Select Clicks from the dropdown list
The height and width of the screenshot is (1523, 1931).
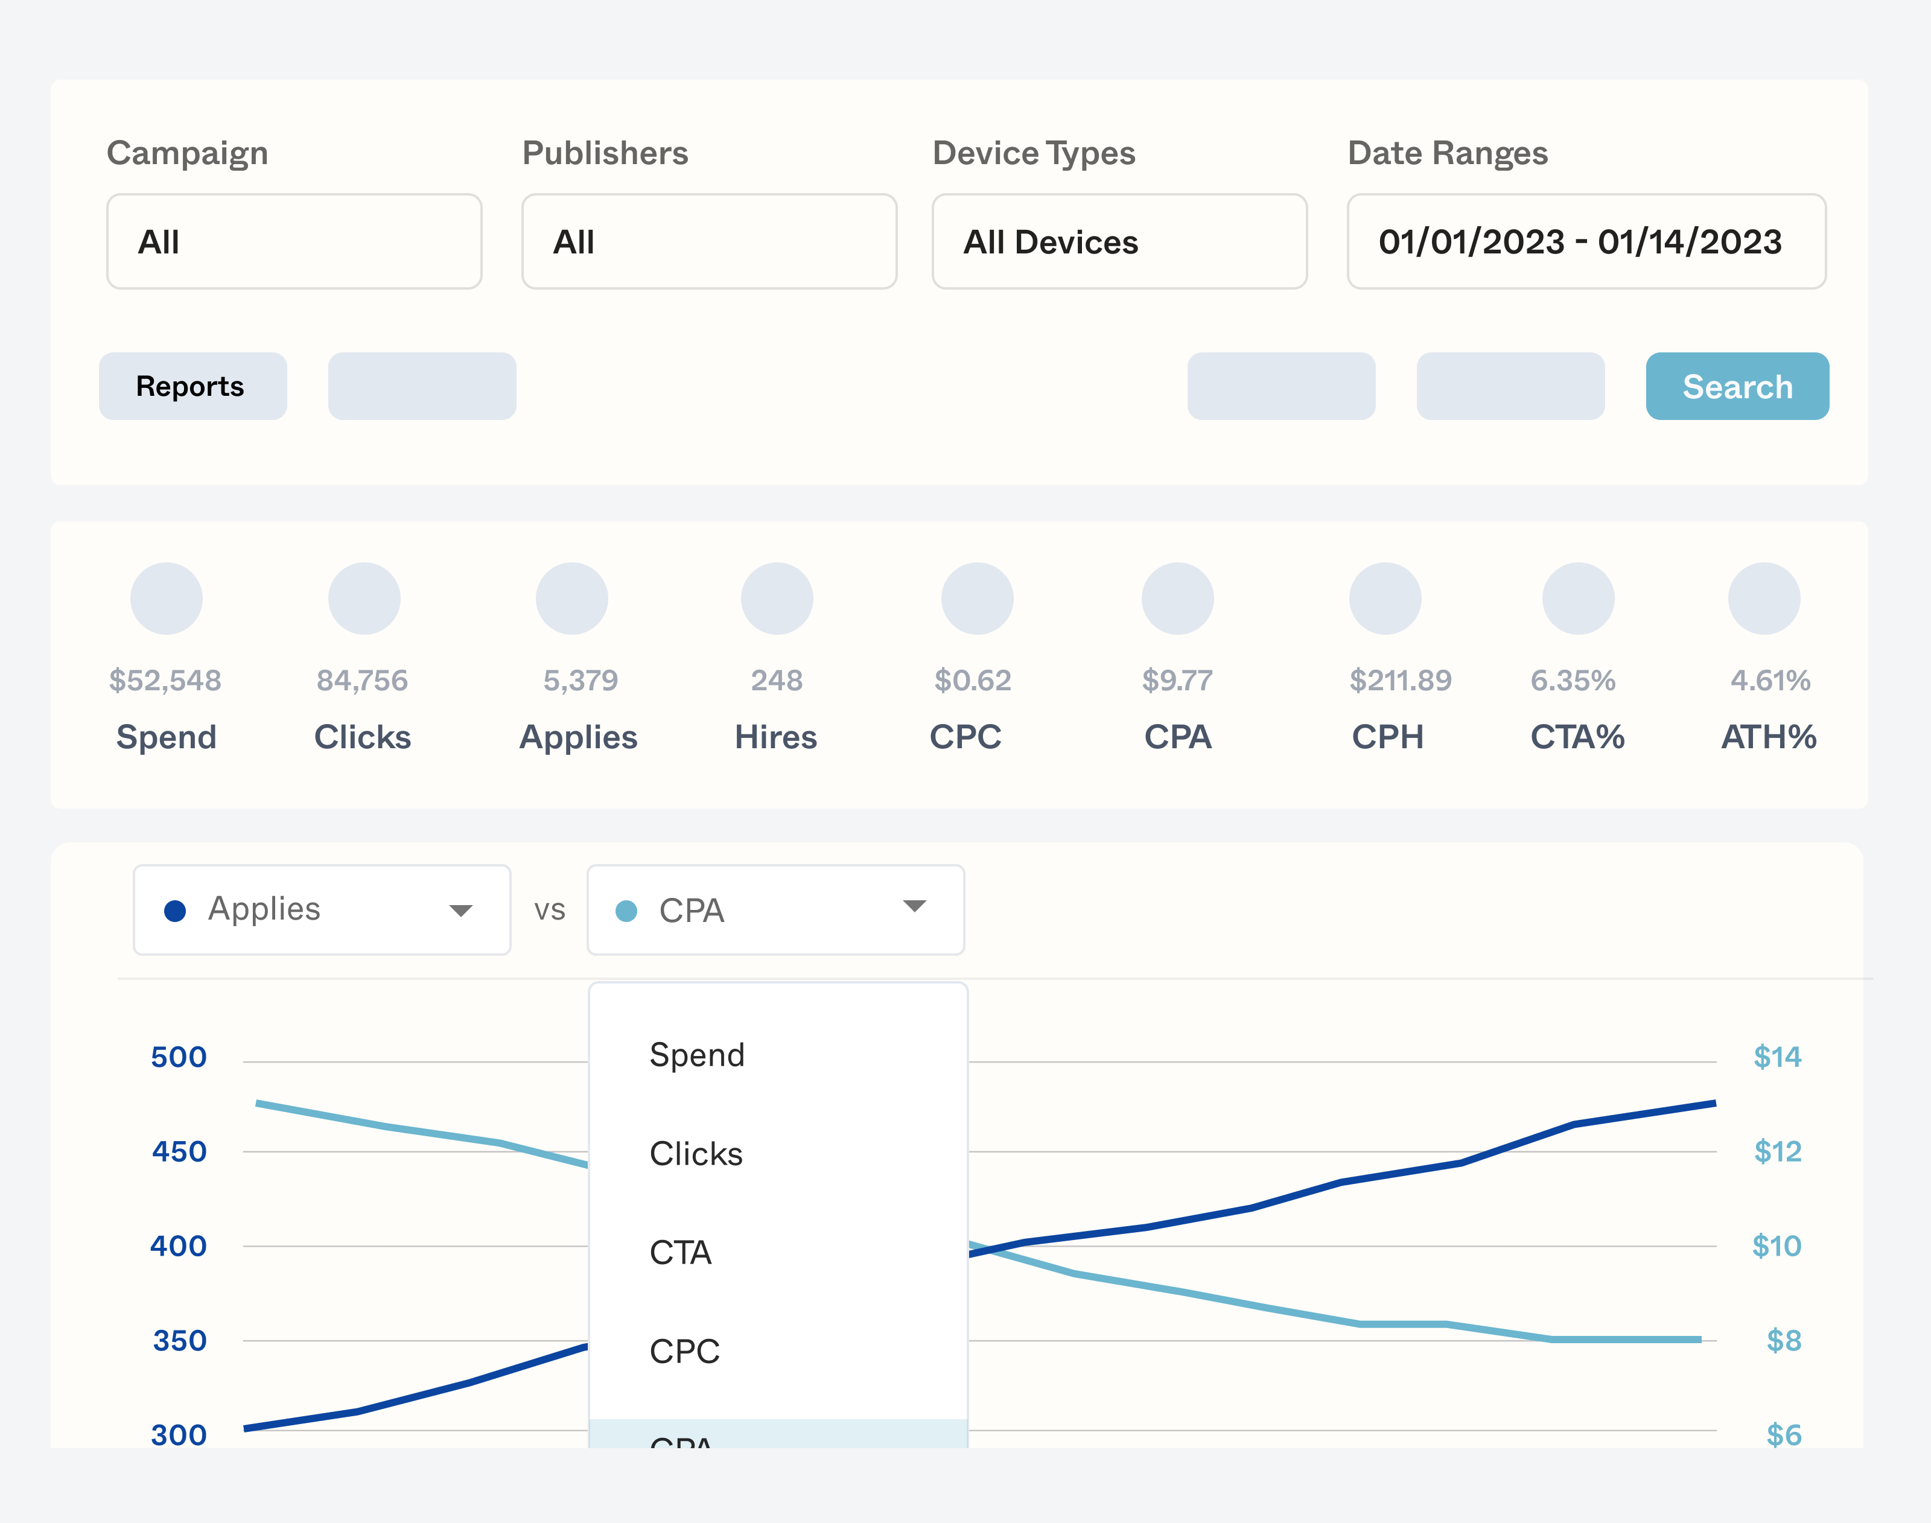coord(695,1154)
